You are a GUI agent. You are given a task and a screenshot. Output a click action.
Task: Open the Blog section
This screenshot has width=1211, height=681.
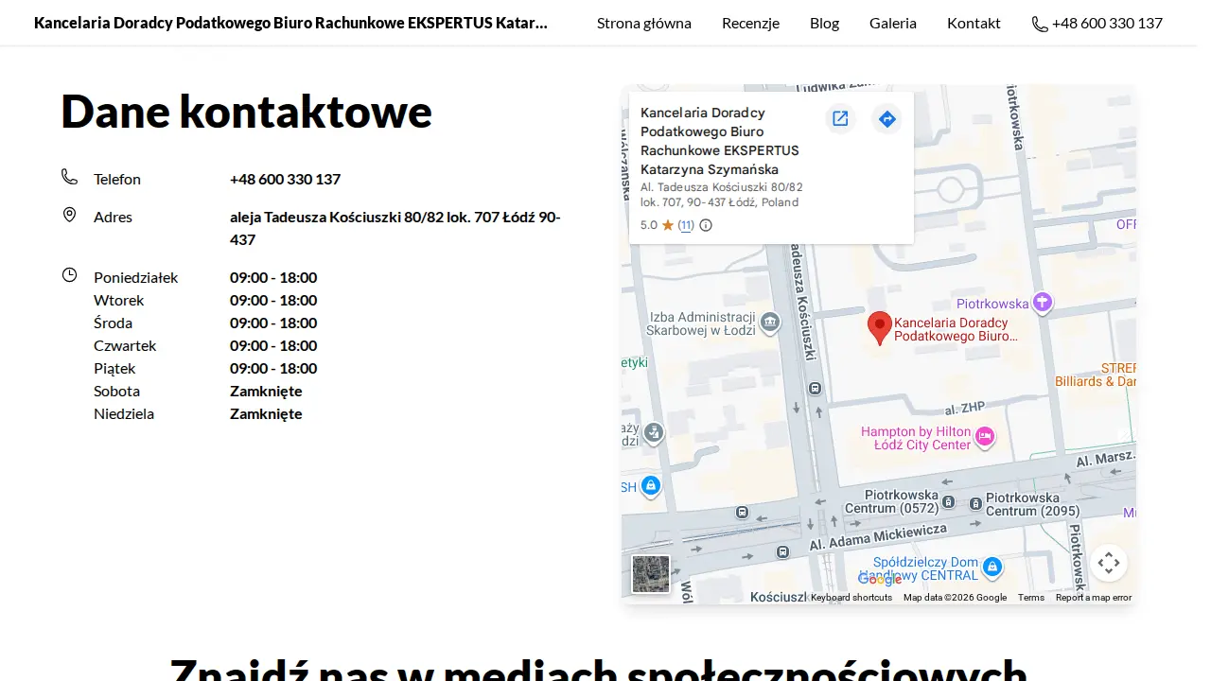[x=824, y=23]
